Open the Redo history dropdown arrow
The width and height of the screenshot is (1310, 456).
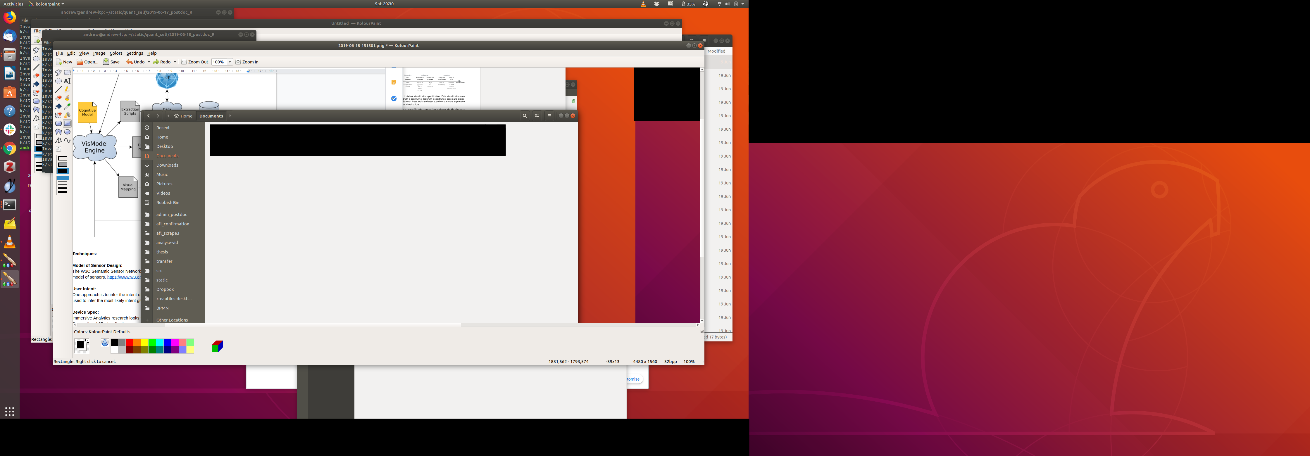[175, 62]
